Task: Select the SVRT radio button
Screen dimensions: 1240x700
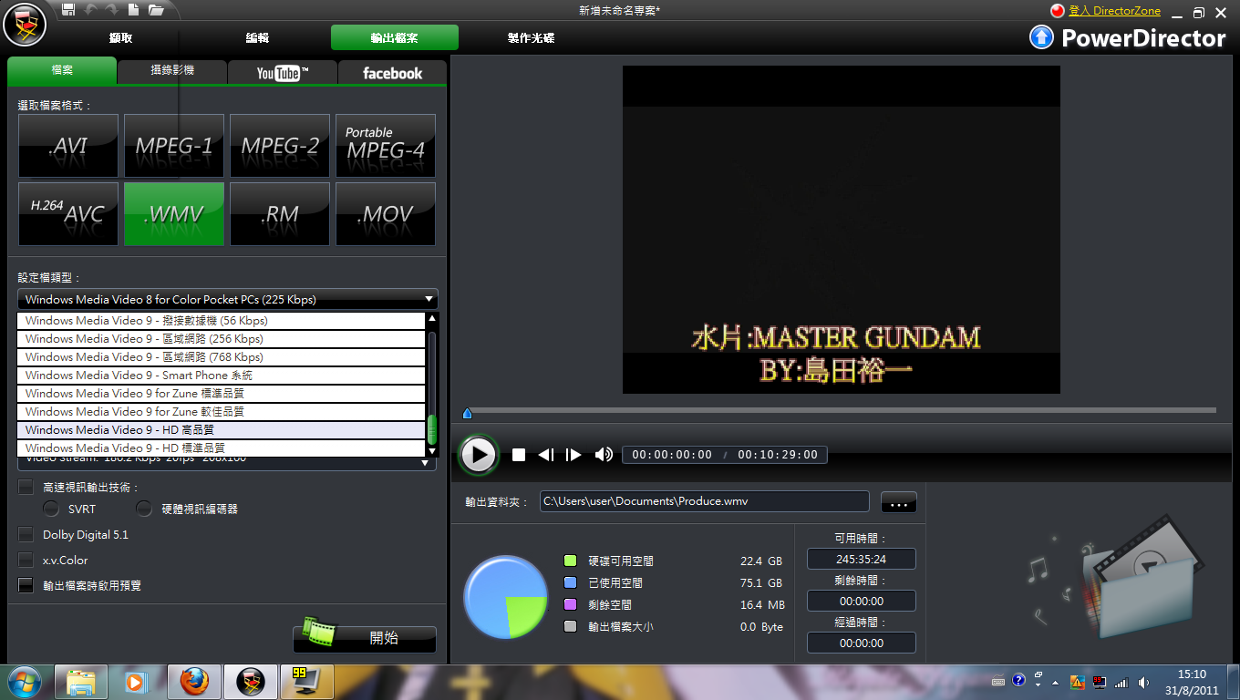Action: click(52, 509)
